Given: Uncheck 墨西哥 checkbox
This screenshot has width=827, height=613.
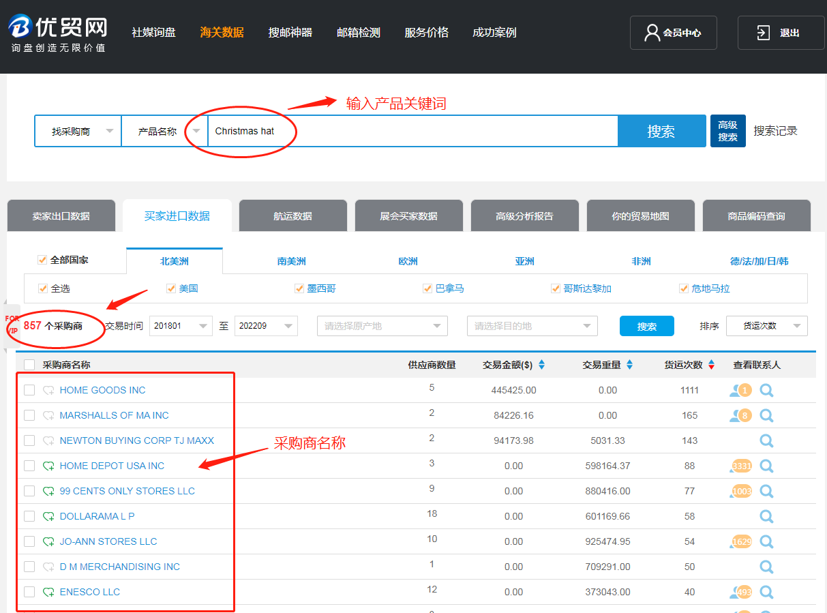Looking at the screenshot, I should 299,288.
